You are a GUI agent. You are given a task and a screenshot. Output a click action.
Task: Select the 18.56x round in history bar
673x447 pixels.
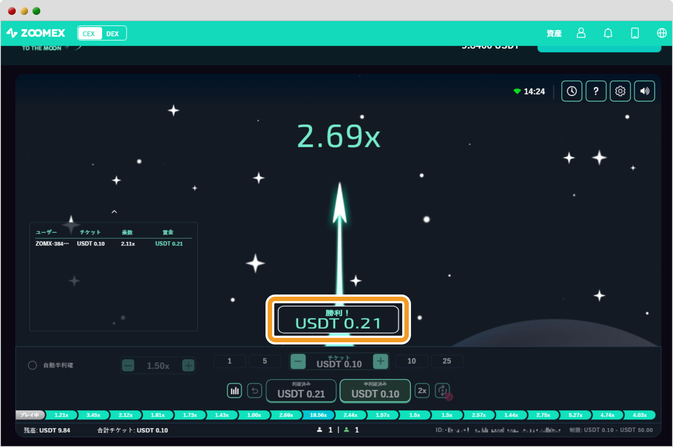pos(318,415)
